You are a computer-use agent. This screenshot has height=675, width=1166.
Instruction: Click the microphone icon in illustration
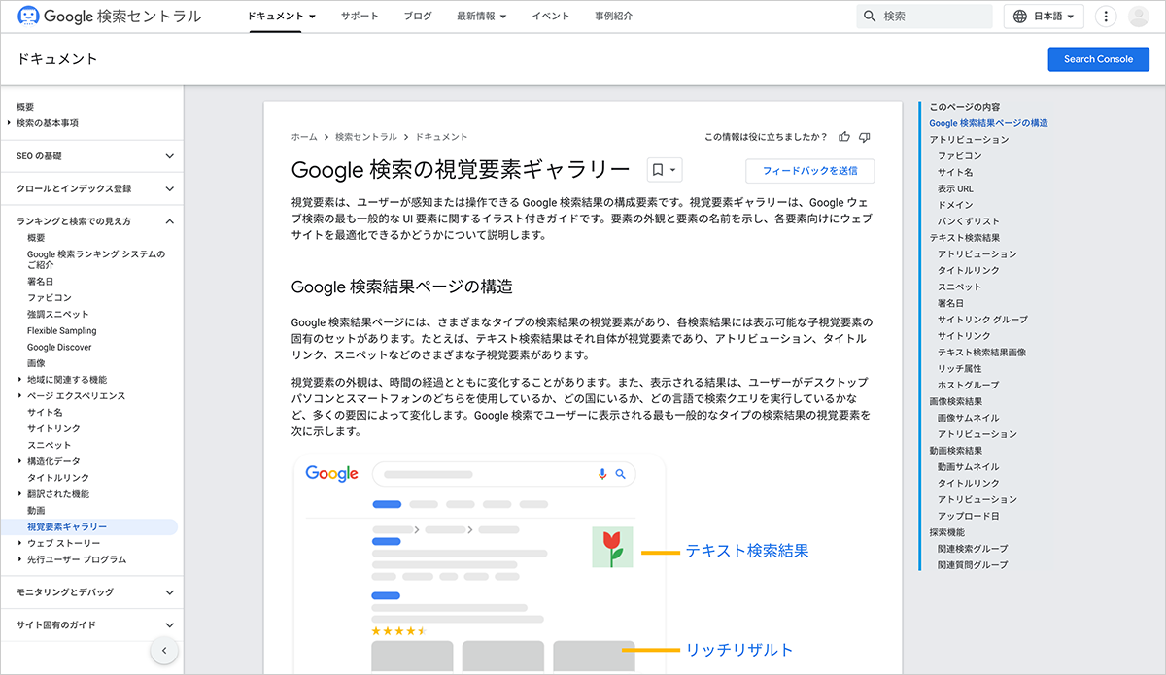click(602, 474)
